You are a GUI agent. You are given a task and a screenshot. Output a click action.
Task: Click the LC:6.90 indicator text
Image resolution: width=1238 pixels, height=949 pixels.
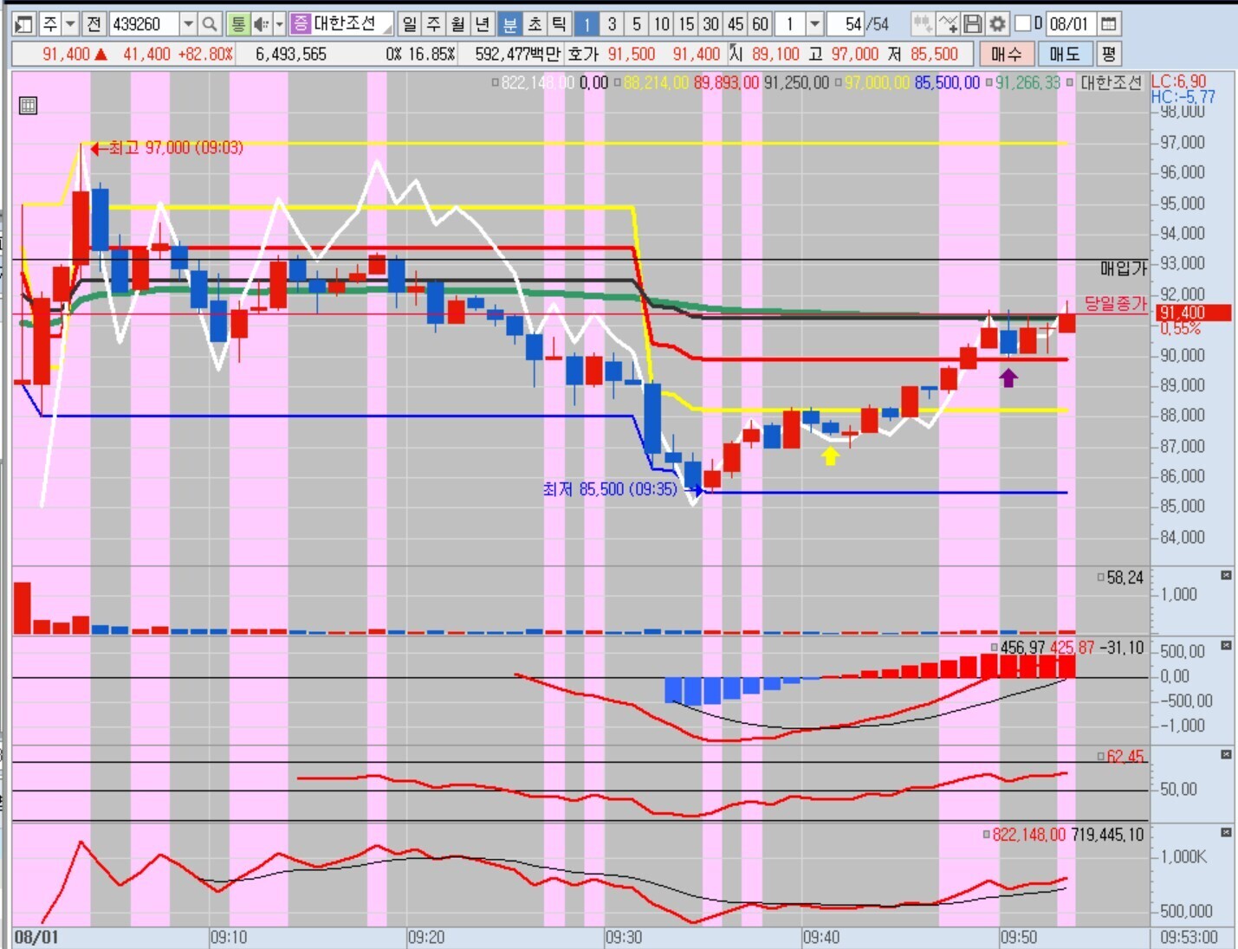[x=1178, y=81]
